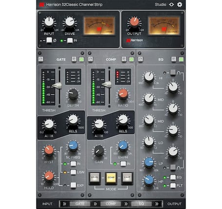
Task: Click the arrow between COMP and EQ slots
Action: click(126, 204)
